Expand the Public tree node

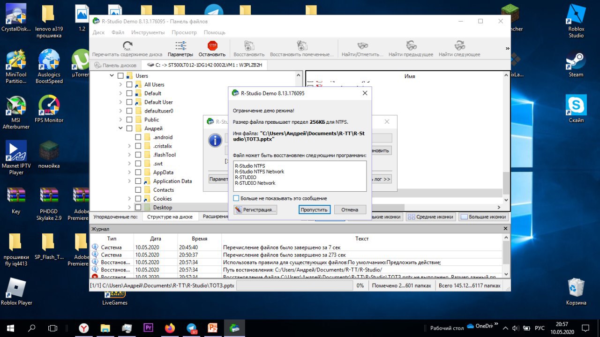click(120, 120)
